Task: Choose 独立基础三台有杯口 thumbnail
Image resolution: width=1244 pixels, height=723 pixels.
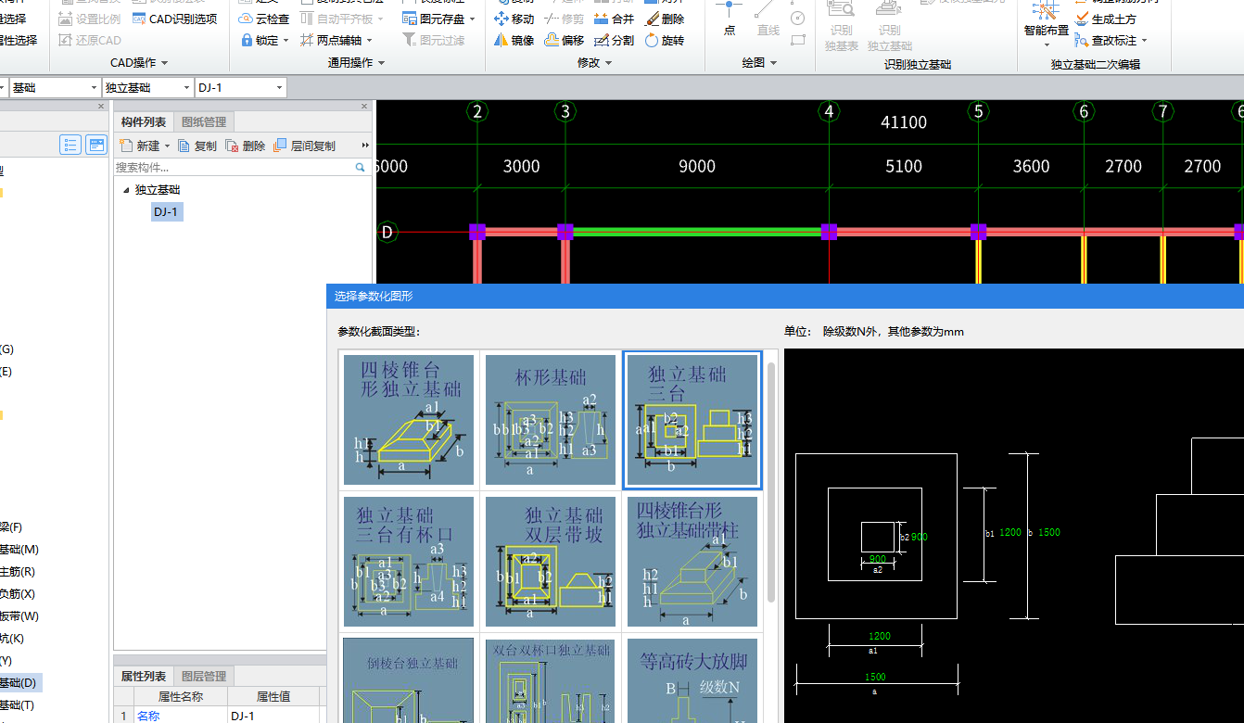Action: click(409, 562)
